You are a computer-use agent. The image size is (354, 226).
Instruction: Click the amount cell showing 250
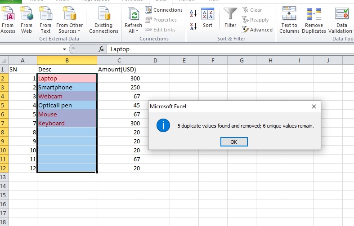[x=119, y=87]
